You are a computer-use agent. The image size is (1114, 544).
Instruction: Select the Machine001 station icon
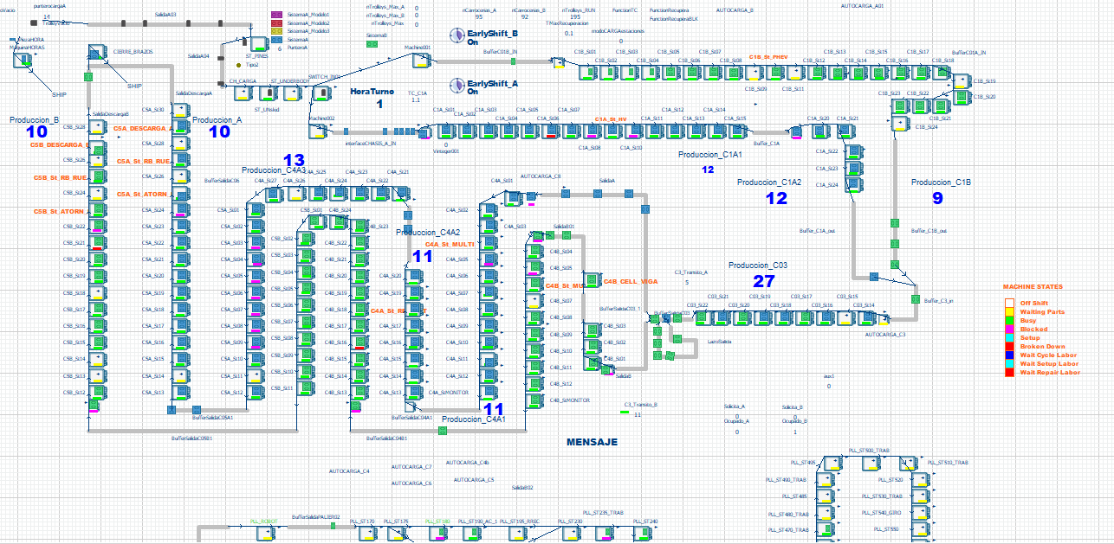pyautogui.click(x=420, y=61)
